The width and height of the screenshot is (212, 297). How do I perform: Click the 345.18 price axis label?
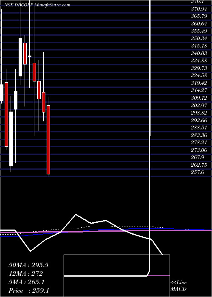(199, 46)
